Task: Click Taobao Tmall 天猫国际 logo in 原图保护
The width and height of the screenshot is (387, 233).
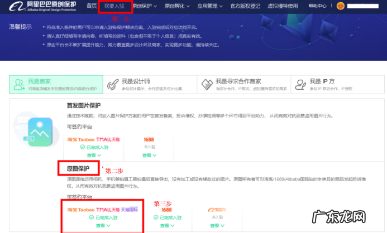Action: tap(102, 210)
